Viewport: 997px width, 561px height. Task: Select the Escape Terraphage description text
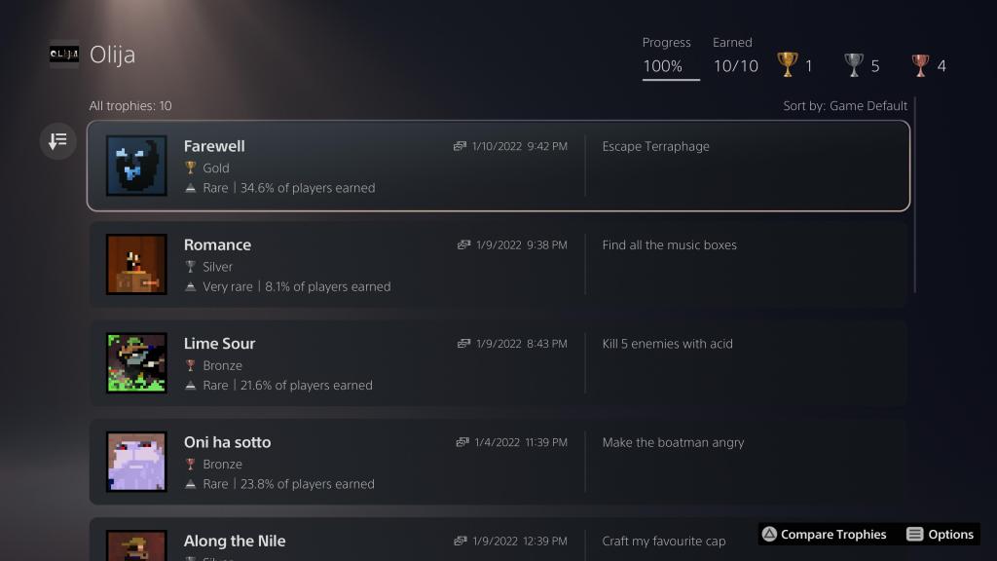pyautogui.click(x=655, y=146)
